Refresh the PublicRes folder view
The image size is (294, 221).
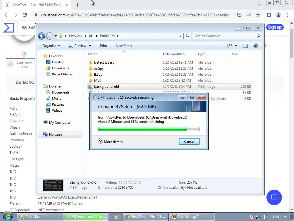(x=187, y=36)
